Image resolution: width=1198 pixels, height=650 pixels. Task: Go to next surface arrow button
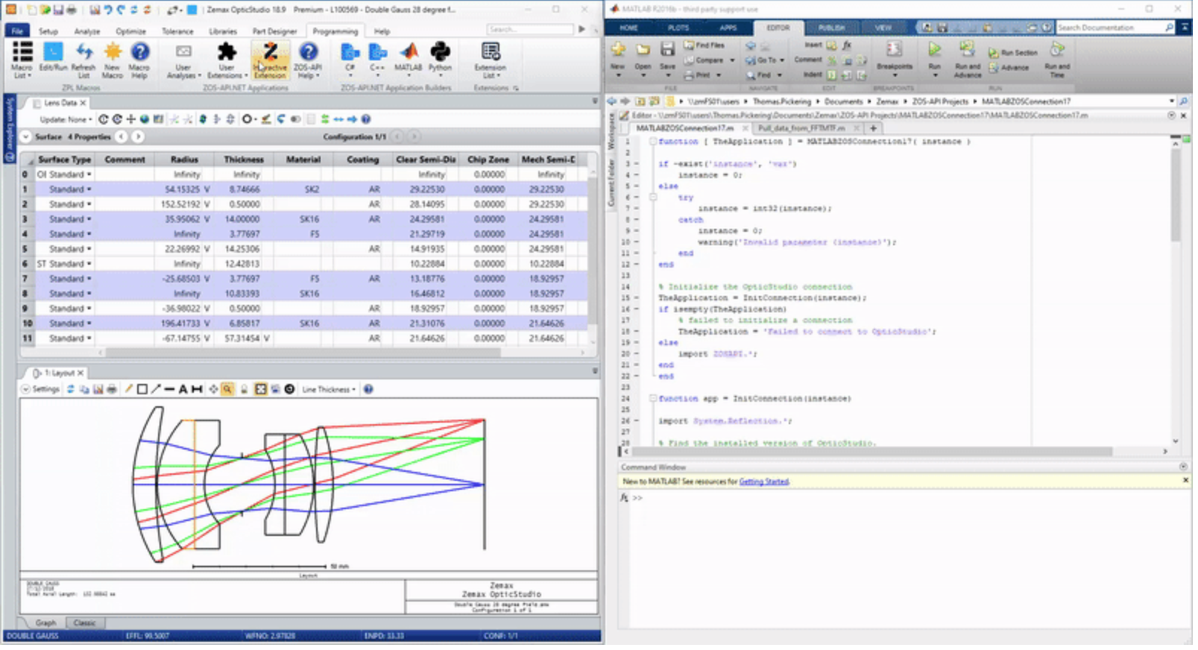tap(138, 137)
